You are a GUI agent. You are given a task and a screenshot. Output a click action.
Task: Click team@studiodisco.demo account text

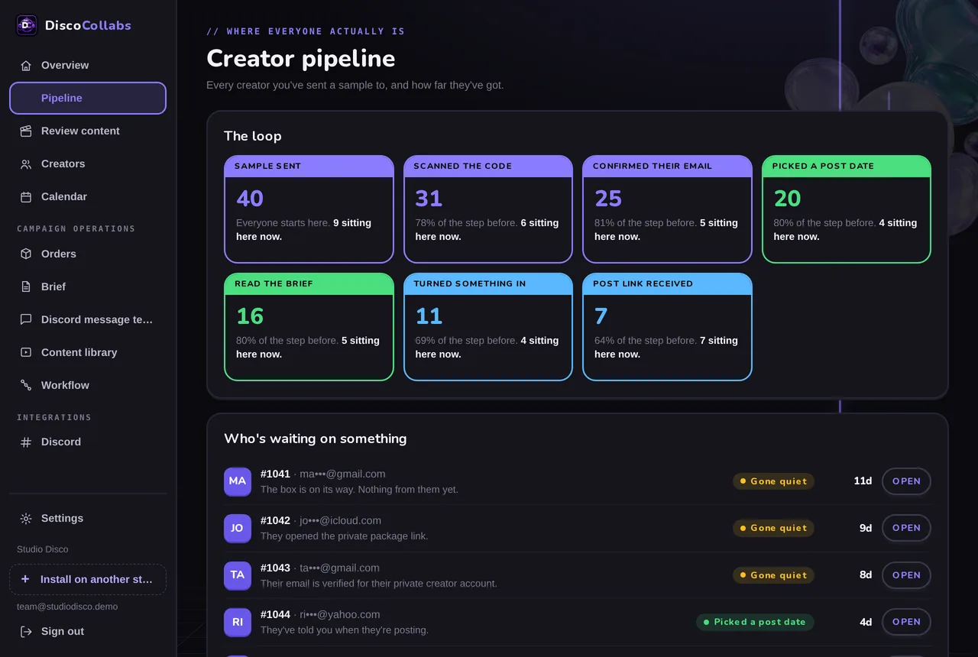(x=67, y=607)
